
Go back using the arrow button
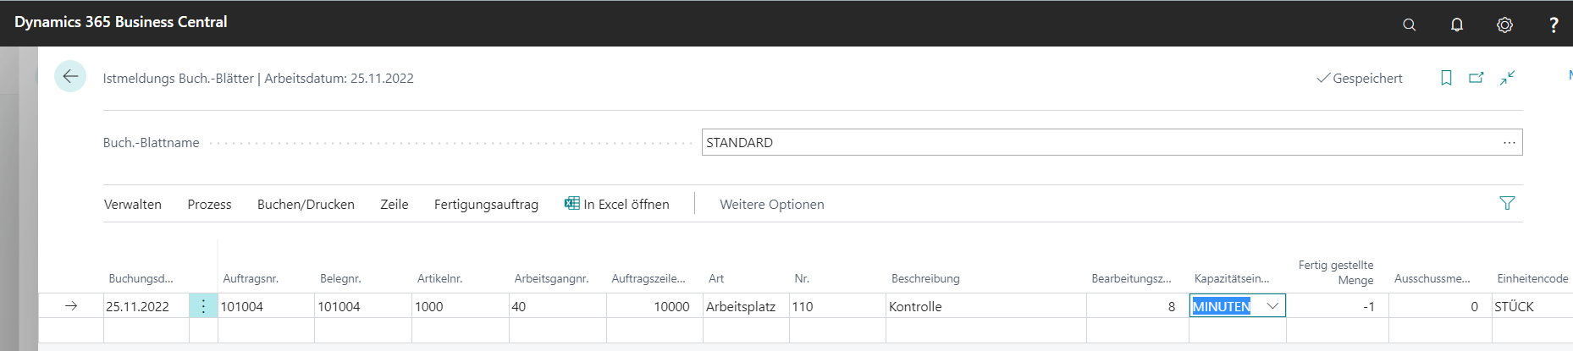click(x=70, y=76)
